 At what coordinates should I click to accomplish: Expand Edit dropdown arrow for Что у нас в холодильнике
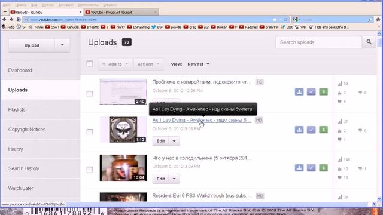point(174,179)
